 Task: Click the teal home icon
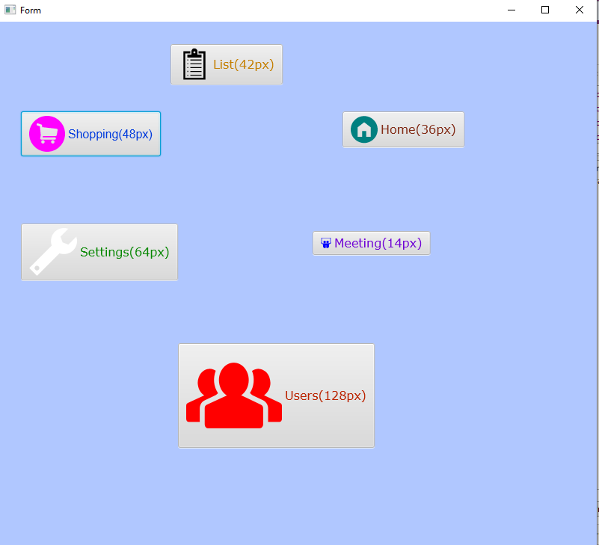(364, 129)
